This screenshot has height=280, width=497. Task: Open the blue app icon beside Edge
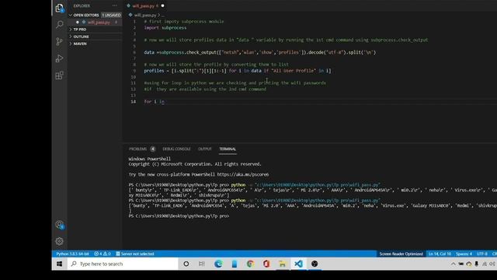click(x=235, y=264)
